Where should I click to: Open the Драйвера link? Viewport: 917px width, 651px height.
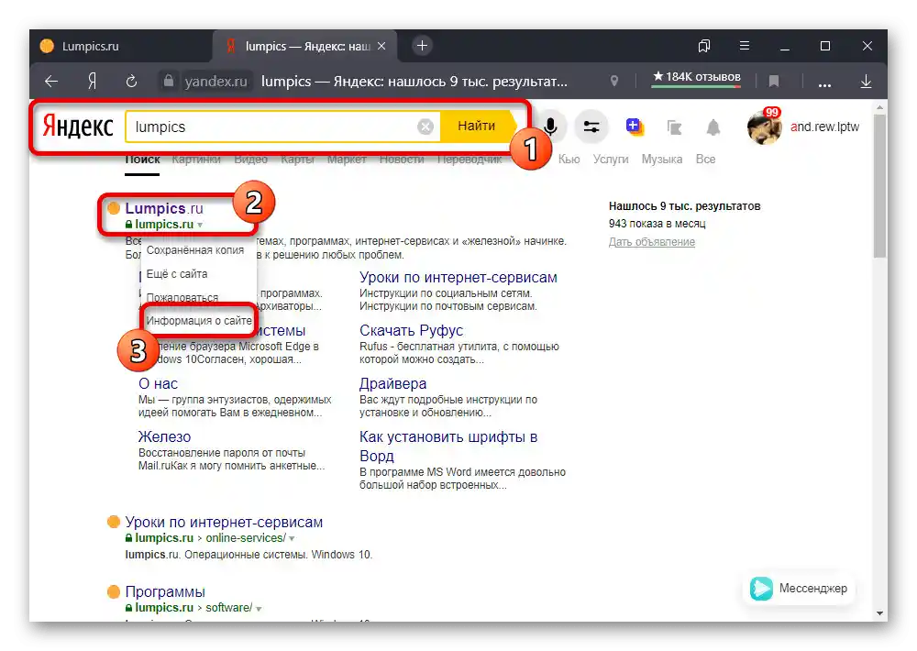coord(393,383)
